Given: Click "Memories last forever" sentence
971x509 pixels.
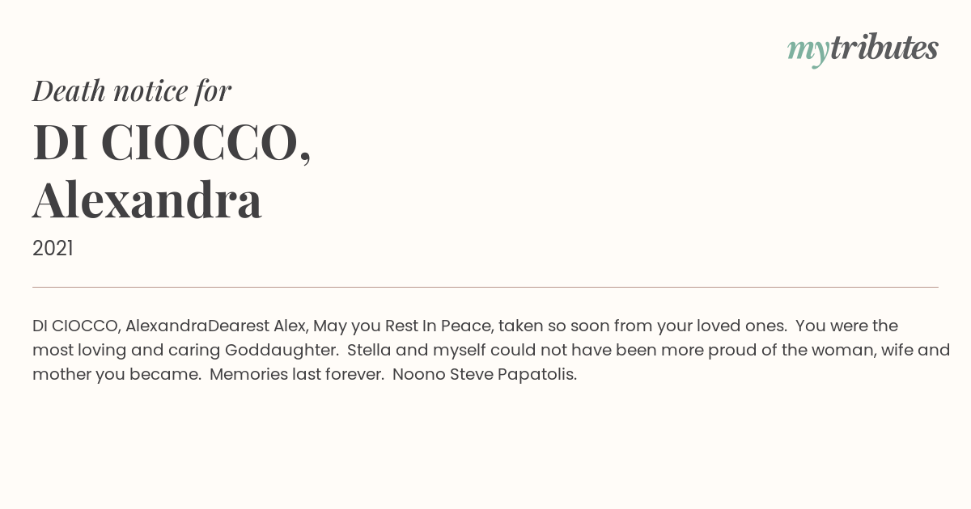Looking at the screenshot, I should click(x=296, y=375).
